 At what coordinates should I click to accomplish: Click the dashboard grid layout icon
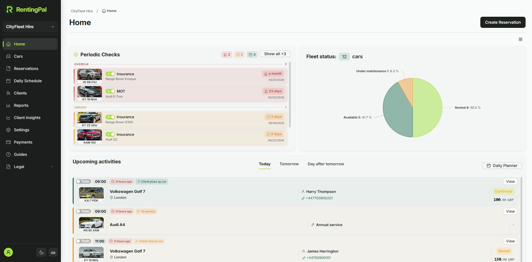(x=521, y=39)
